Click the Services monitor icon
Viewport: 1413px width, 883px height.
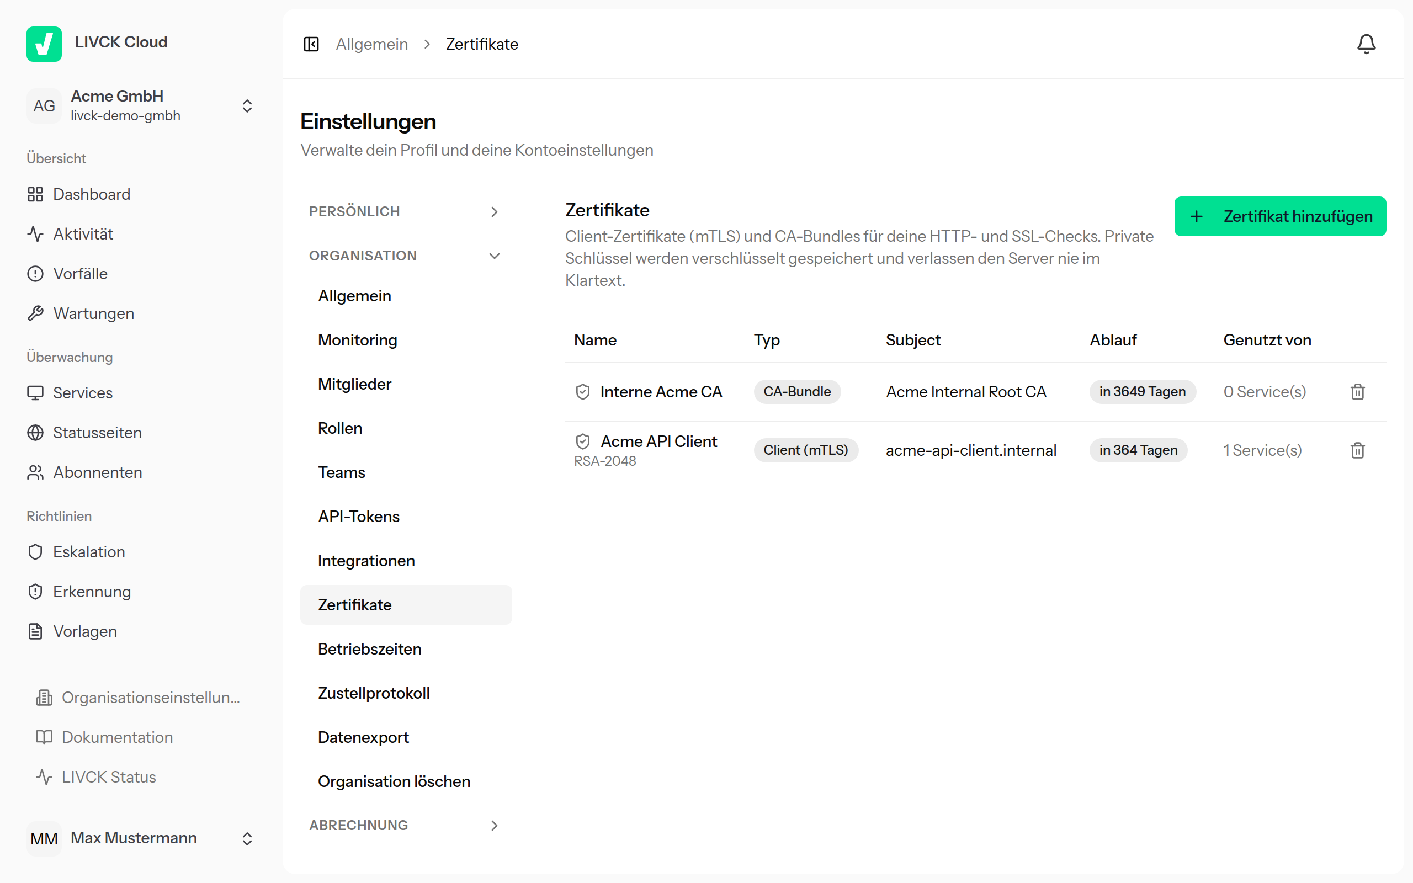35,393
